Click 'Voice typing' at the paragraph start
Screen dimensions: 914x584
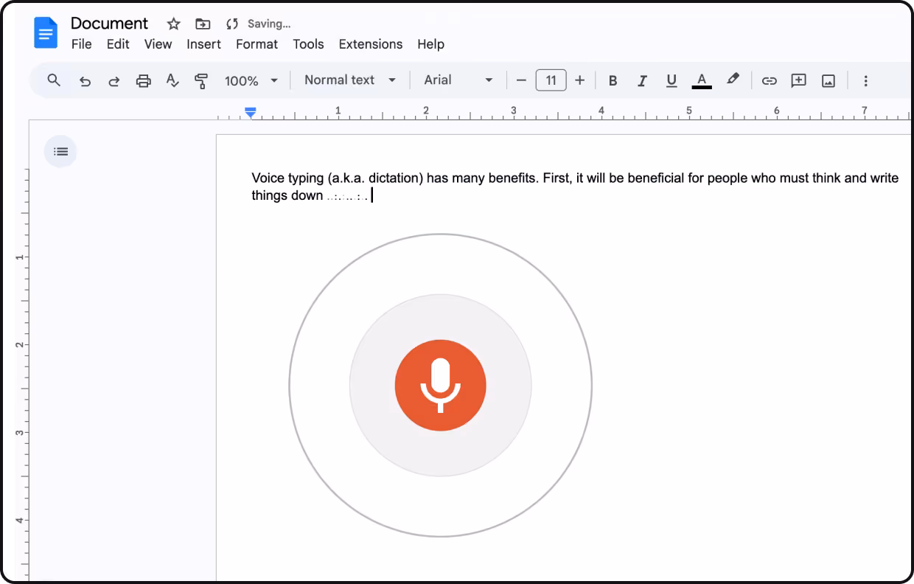tap(287, 178)
